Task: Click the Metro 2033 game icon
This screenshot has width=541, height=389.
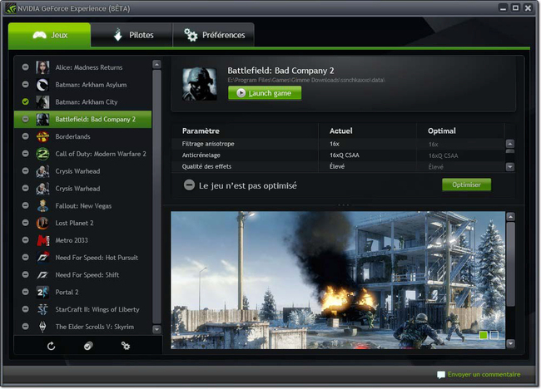Action: coord(42,240)
